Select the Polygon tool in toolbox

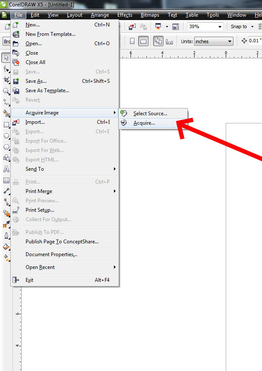[x=6, y=147]
